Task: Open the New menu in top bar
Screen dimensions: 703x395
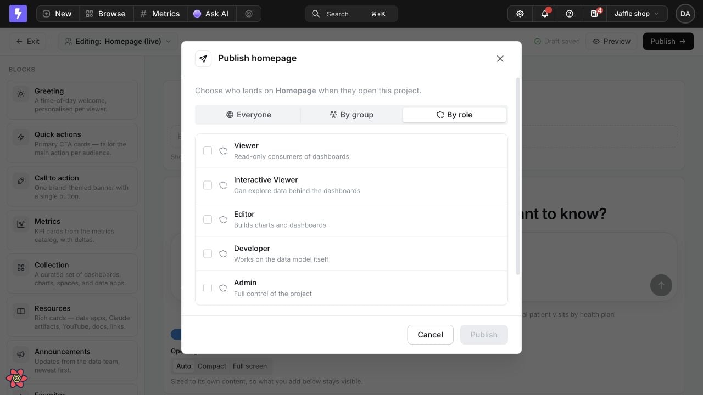Action: pos(58,14)
